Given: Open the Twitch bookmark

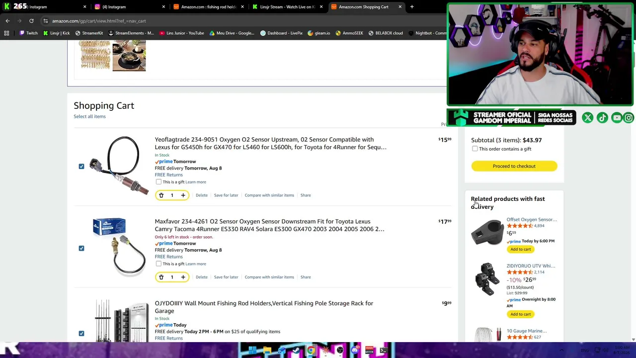Looking at the screenshot, I should coord(28,33).
